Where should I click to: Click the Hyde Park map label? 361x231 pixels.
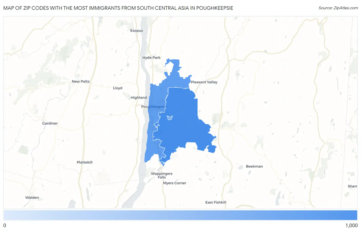151,58
